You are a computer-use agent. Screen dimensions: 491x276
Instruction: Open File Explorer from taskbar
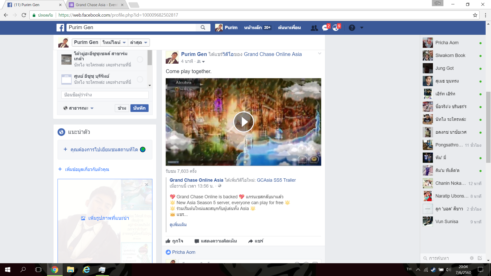(x=70, y=270)
